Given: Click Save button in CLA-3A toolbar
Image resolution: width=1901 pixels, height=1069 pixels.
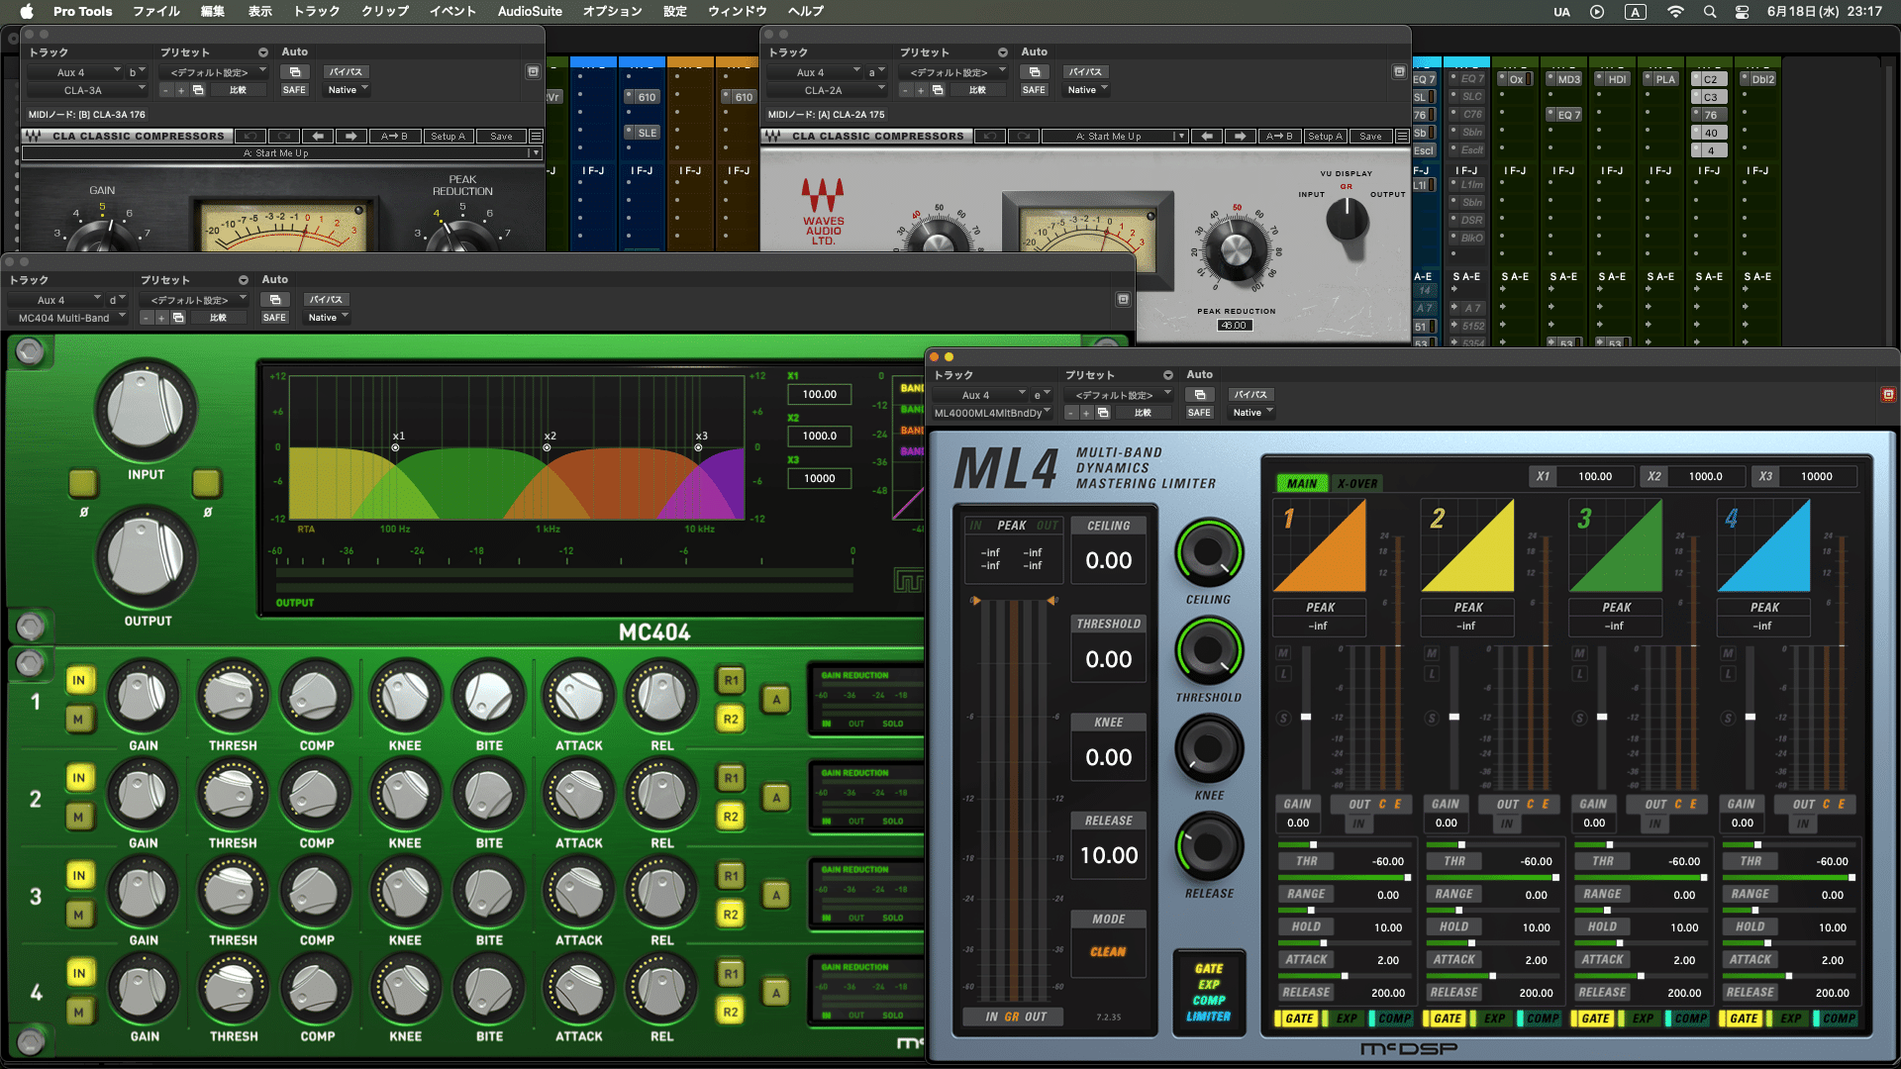Looking at the screenshot, I should coord(501,136).
